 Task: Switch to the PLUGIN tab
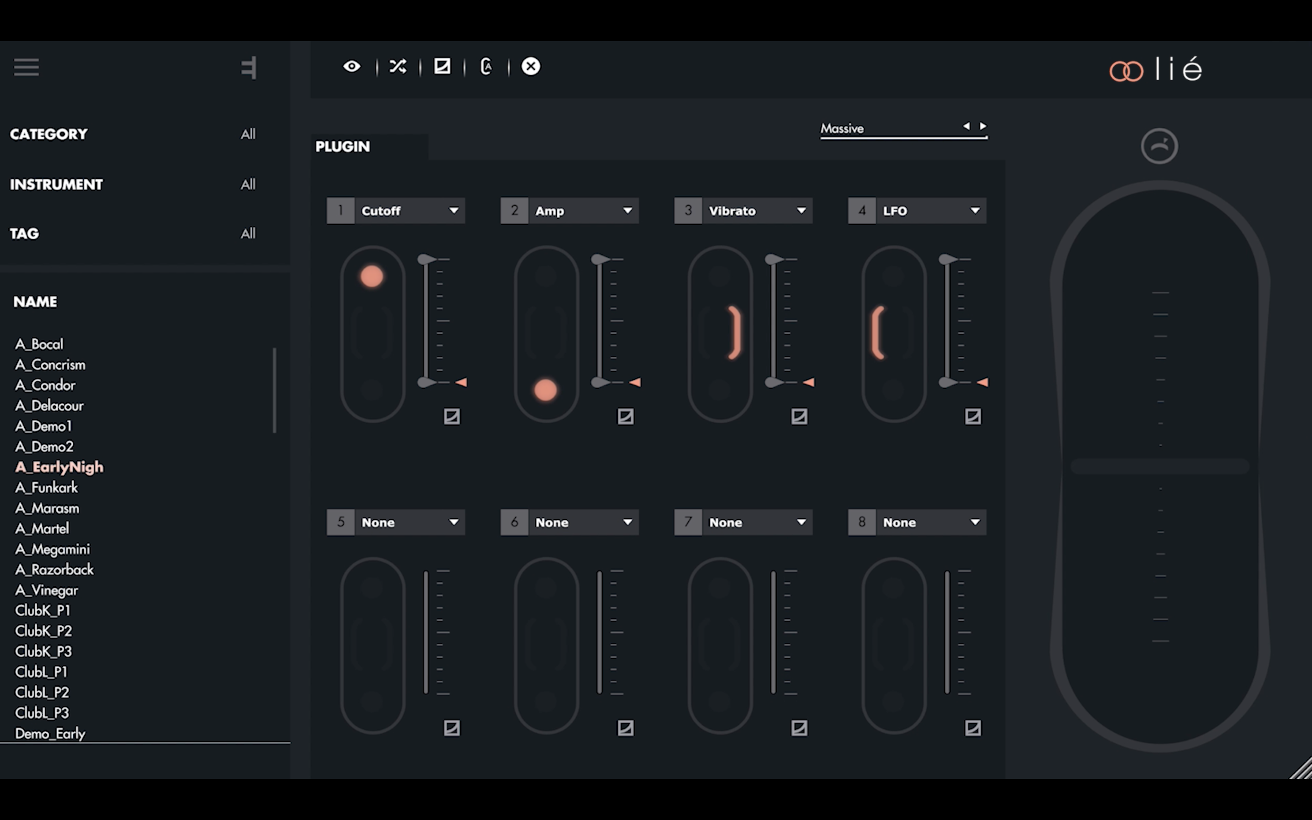(x=343, y=146)
